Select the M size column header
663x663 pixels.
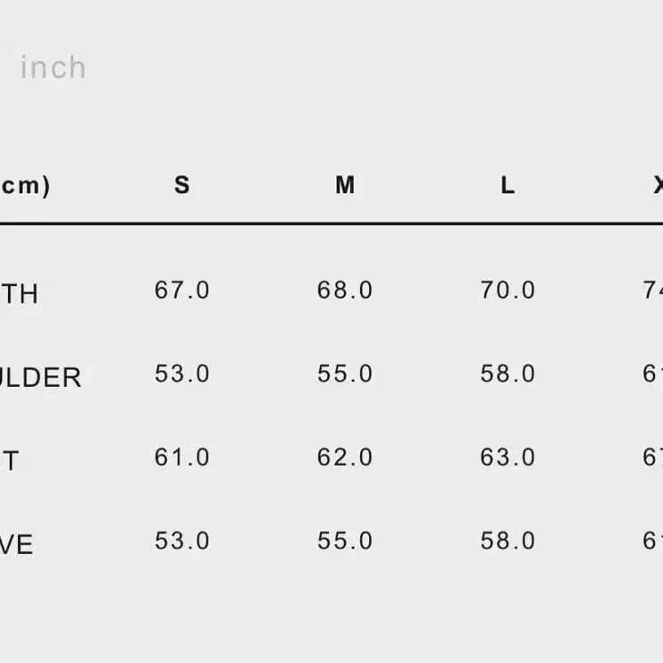pos(345,185)
